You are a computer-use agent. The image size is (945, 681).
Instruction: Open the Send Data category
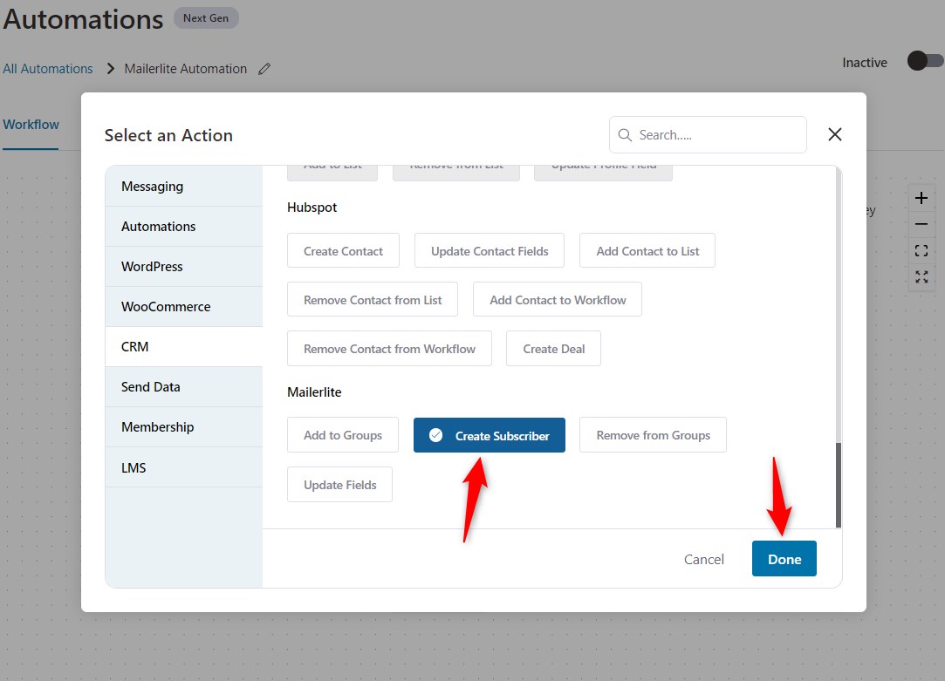(x=184, y=387)
